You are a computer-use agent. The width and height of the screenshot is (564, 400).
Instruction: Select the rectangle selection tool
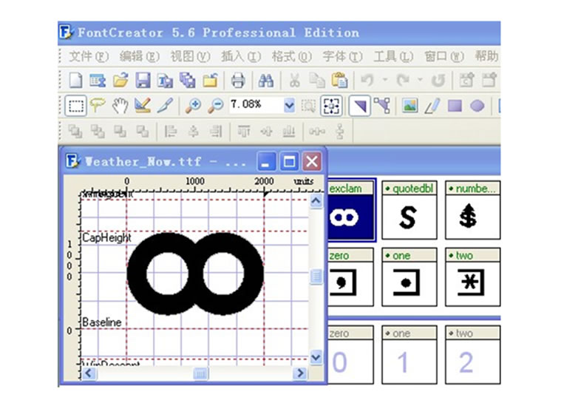tap(75, 106)
